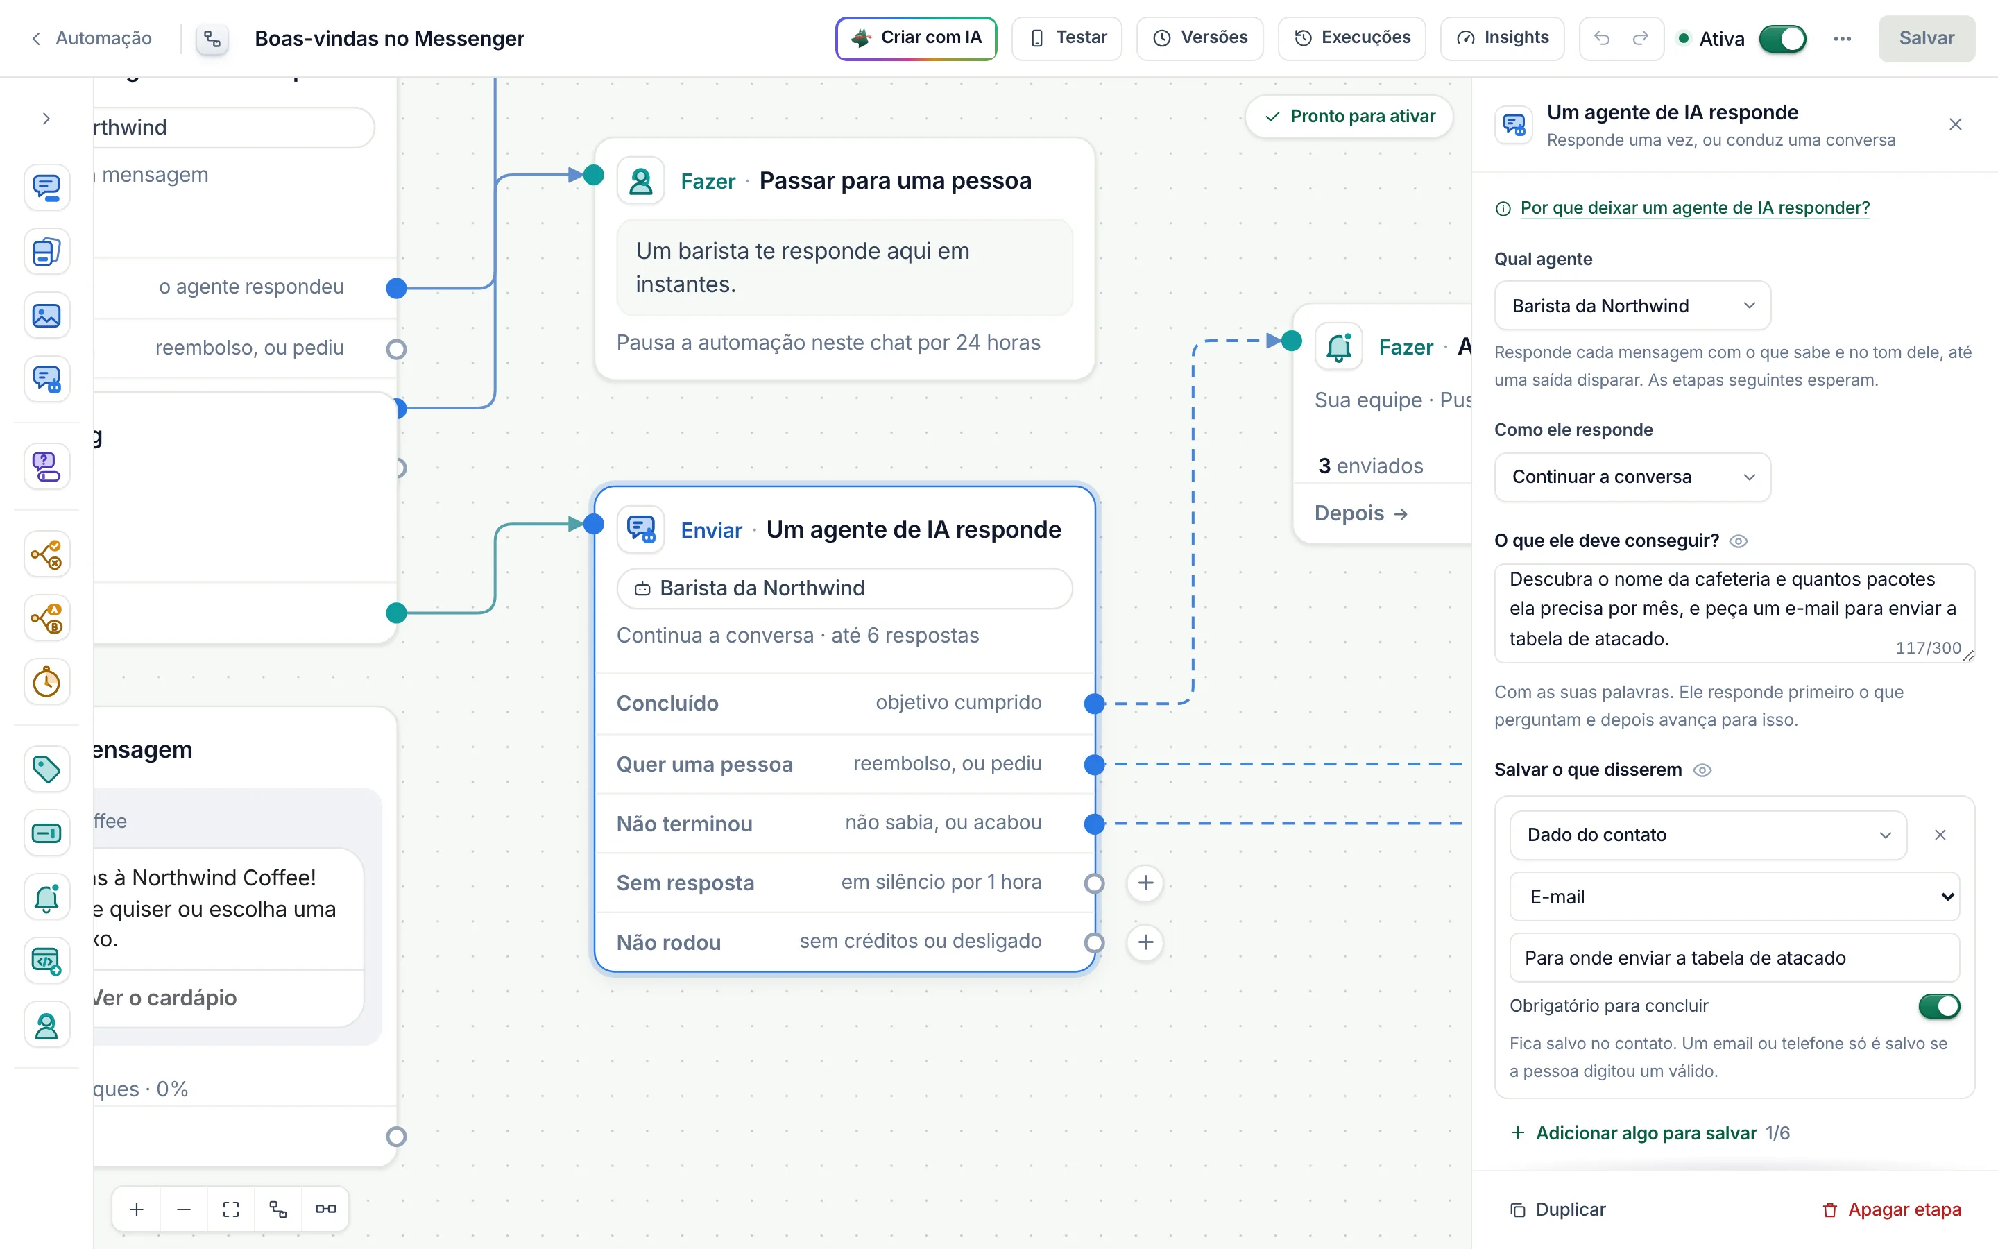
Task: Edit 'Para onde enviar a tabela de atacado' field
Action: pos(1734,958)
